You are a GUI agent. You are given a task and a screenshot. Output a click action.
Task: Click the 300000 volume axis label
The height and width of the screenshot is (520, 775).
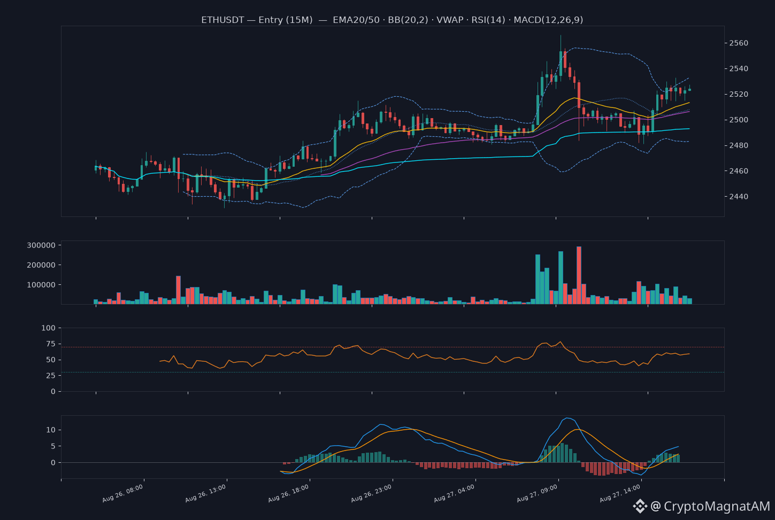(41, 245)
